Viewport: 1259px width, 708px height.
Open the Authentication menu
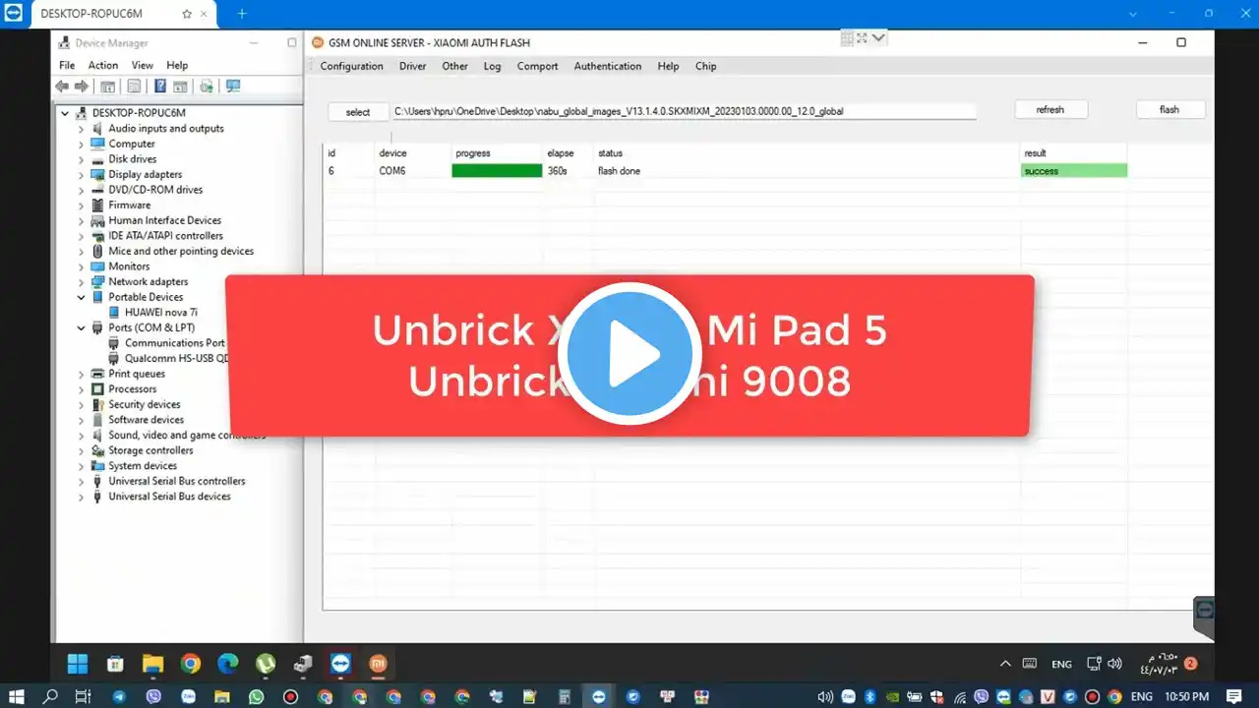click(608, 66)
